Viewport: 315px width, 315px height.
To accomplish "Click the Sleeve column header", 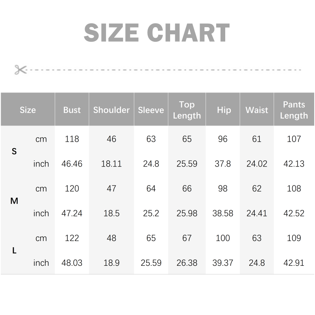I will coord(151,110).
